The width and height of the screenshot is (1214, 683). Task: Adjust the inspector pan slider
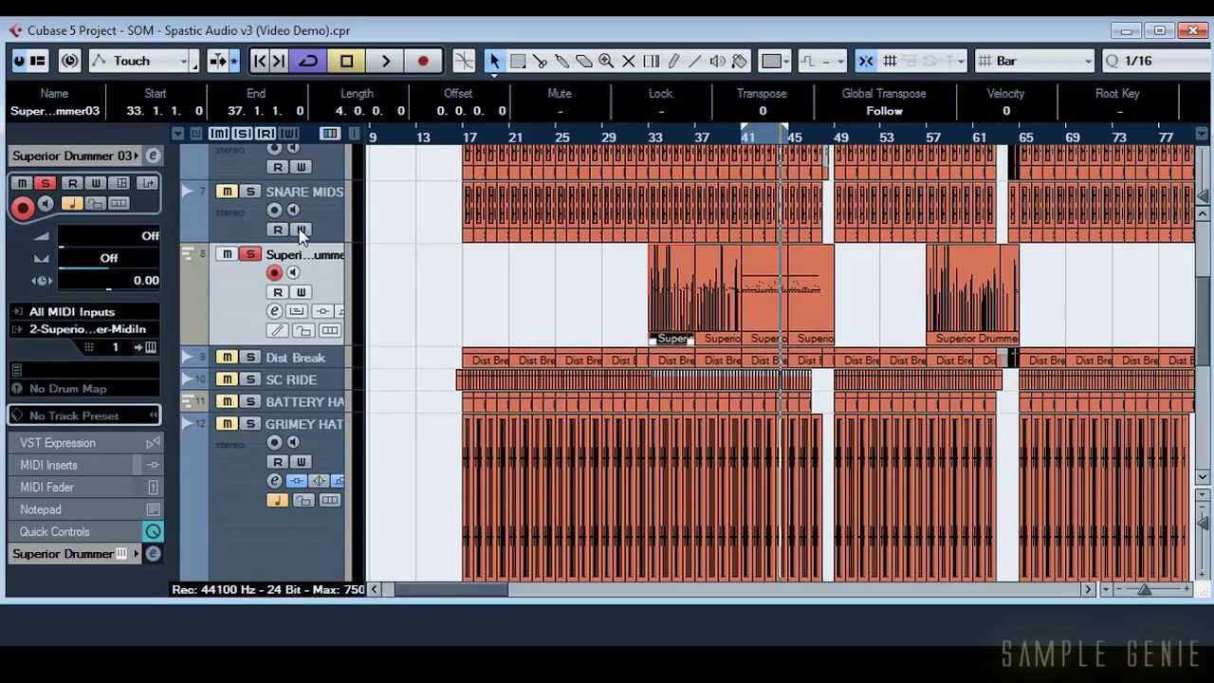[109, 259]
